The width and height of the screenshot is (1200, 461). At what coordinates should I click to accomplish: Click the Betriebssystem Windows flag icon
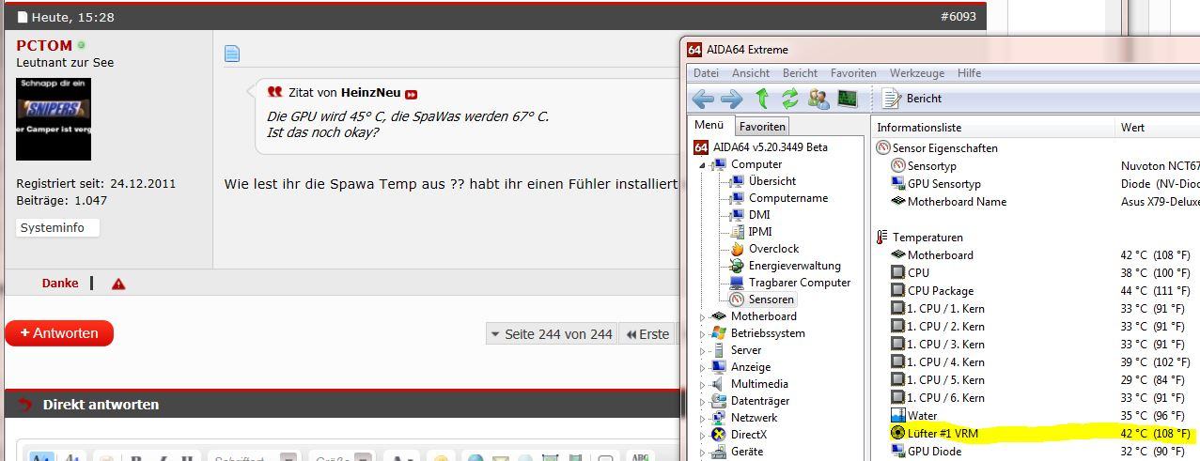coord(719,333)
